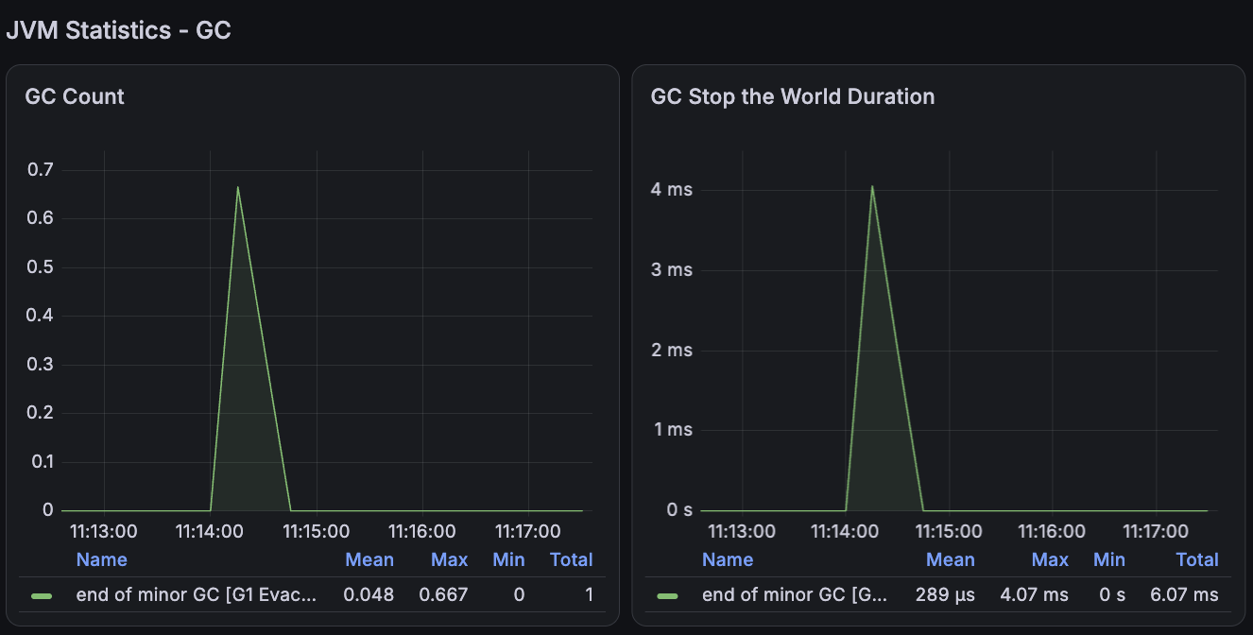Sort Stop the World legend by Mean
Viewport: 1253px width, 635px height.
coord(951,559)
